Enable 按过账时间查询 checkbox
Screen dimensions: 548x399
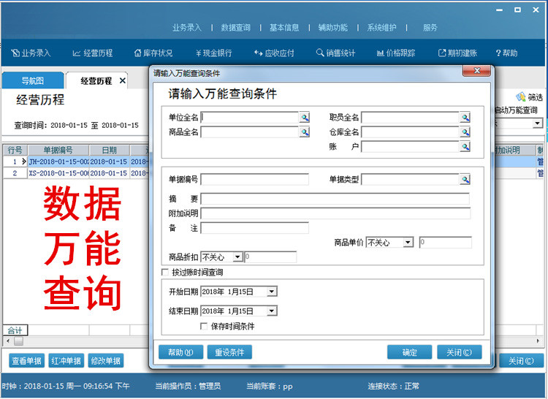click(x=165, y=273)
